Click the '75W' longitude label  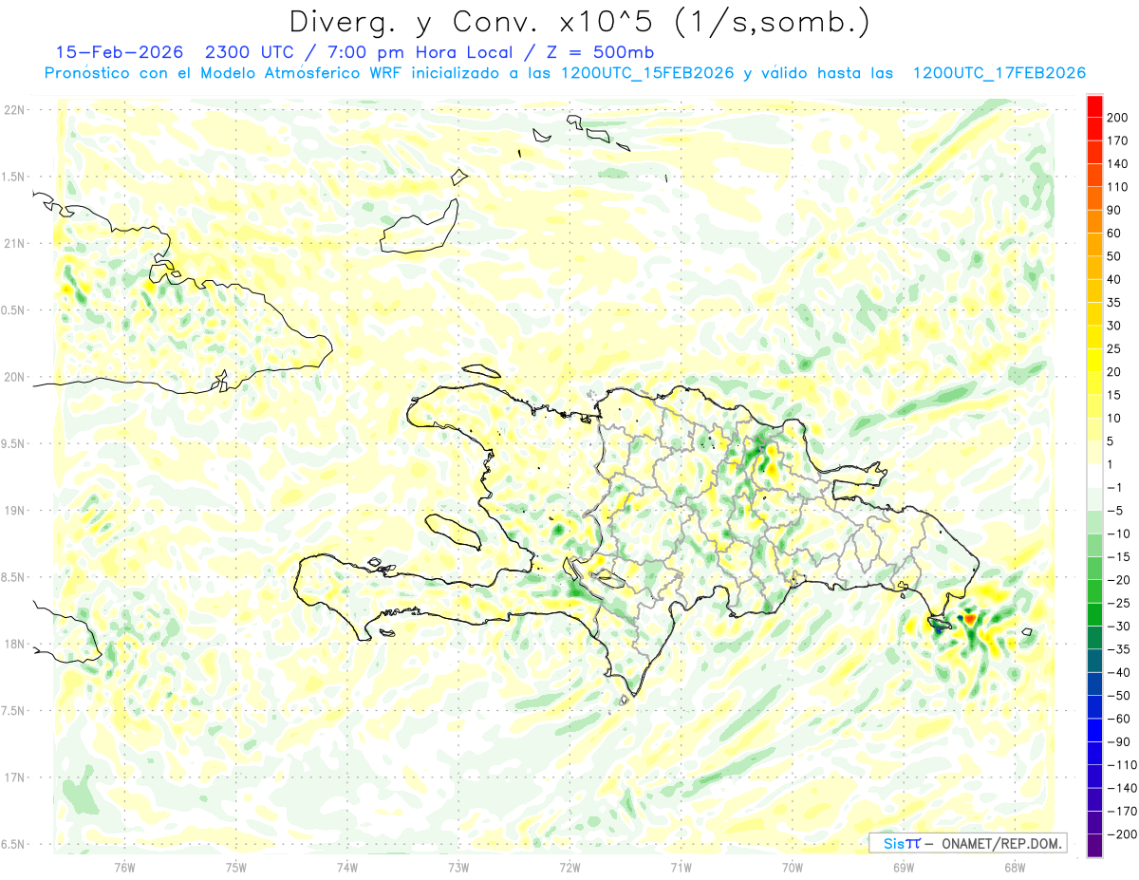(236, 868)
